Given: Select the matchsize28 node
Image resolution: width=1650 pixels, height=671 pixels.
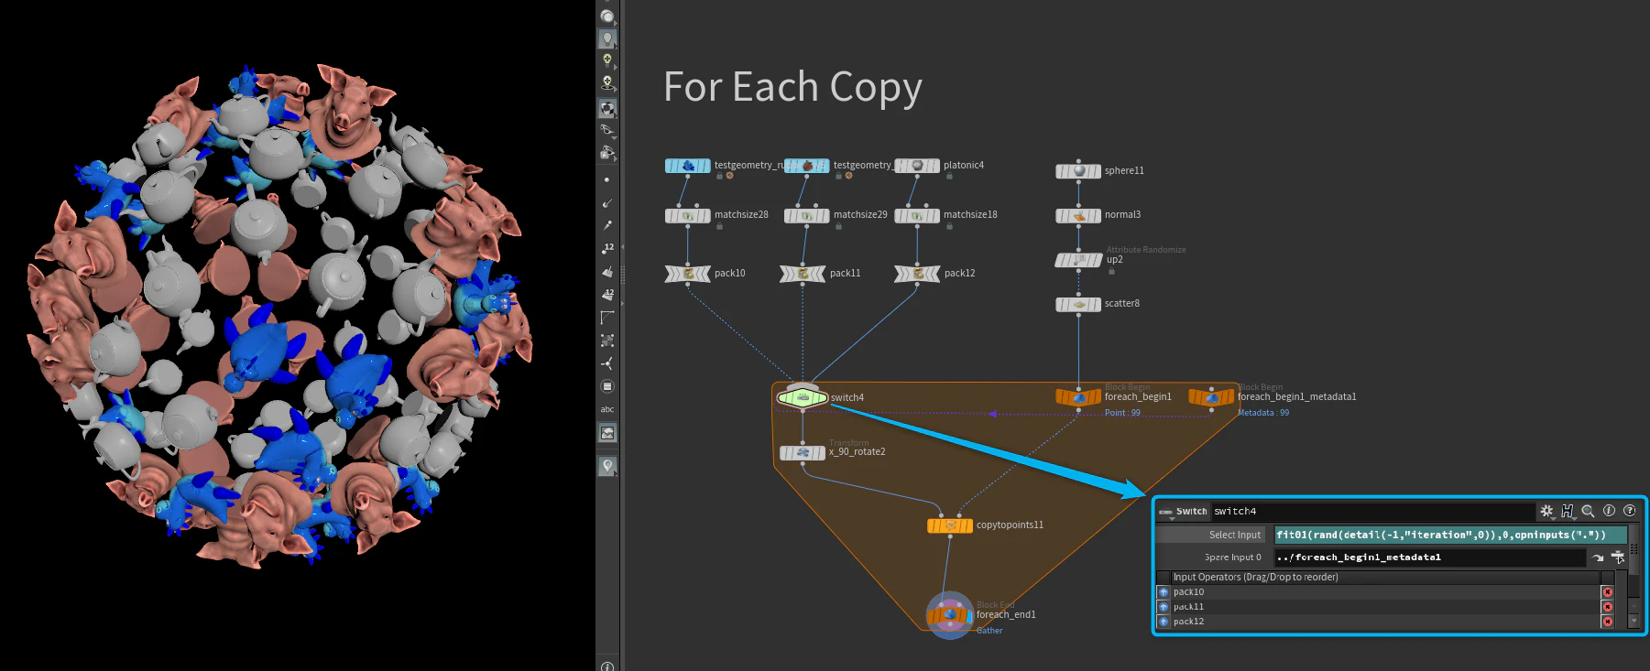Looking at the screenshot, I should tap(687, 215).
